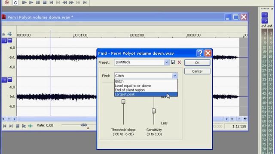Click the Forward button in top toolbar

tap(71, 3)
